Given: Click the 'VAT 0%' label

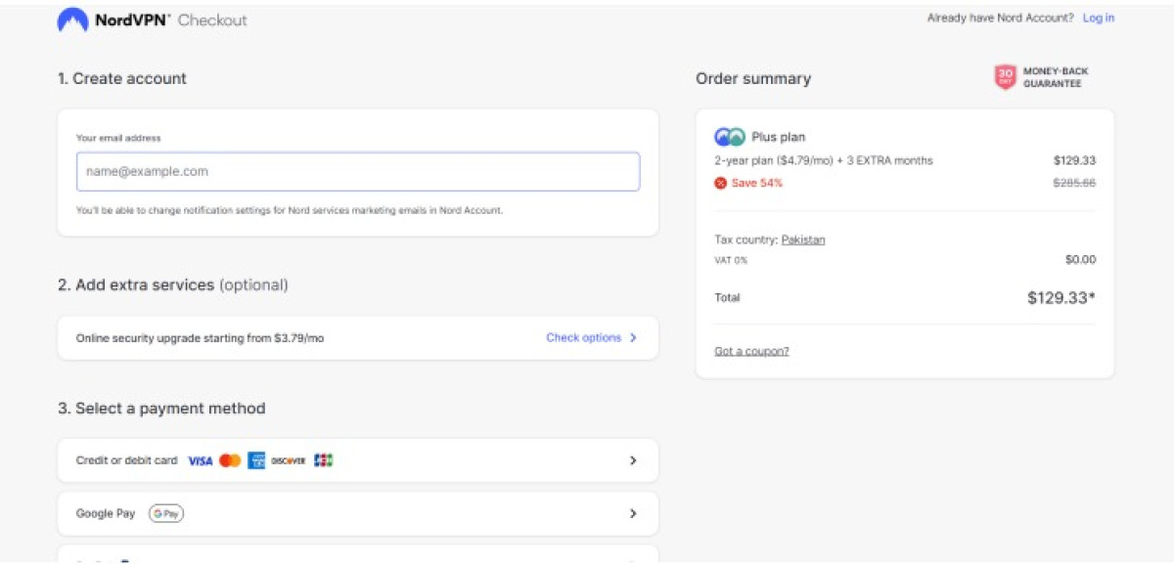Looking at the screenshot, I should tap(732, 260).
